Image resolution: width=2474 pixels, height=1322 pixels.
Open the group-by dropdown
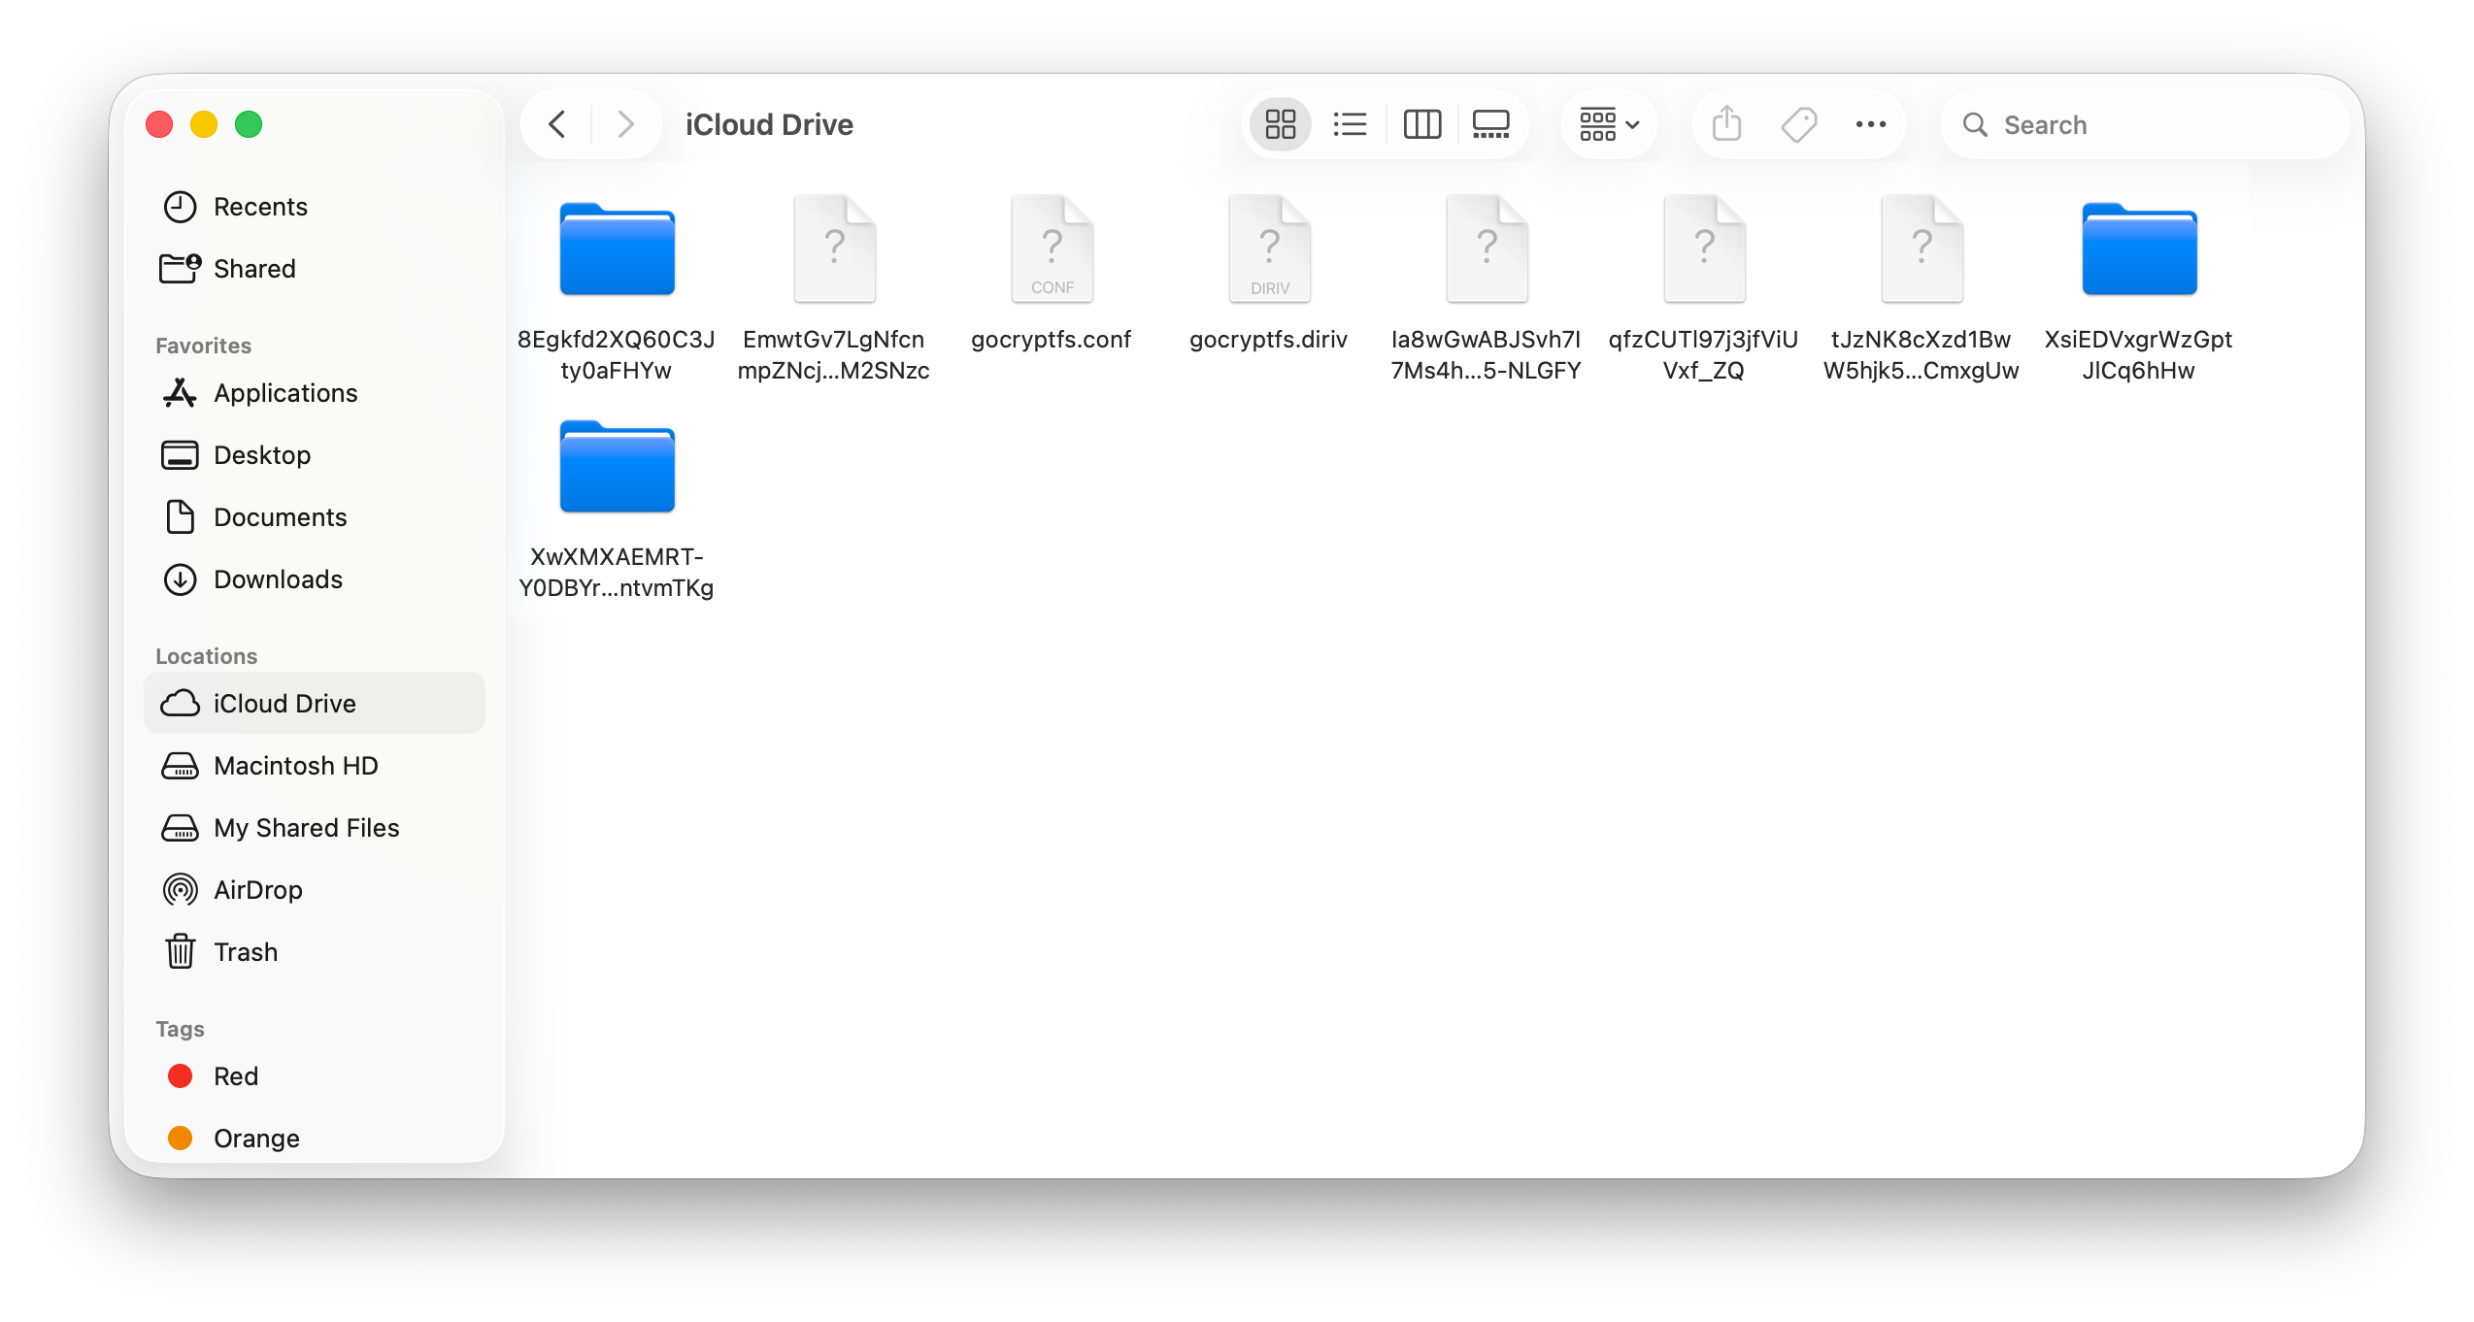pos(1607,124)
